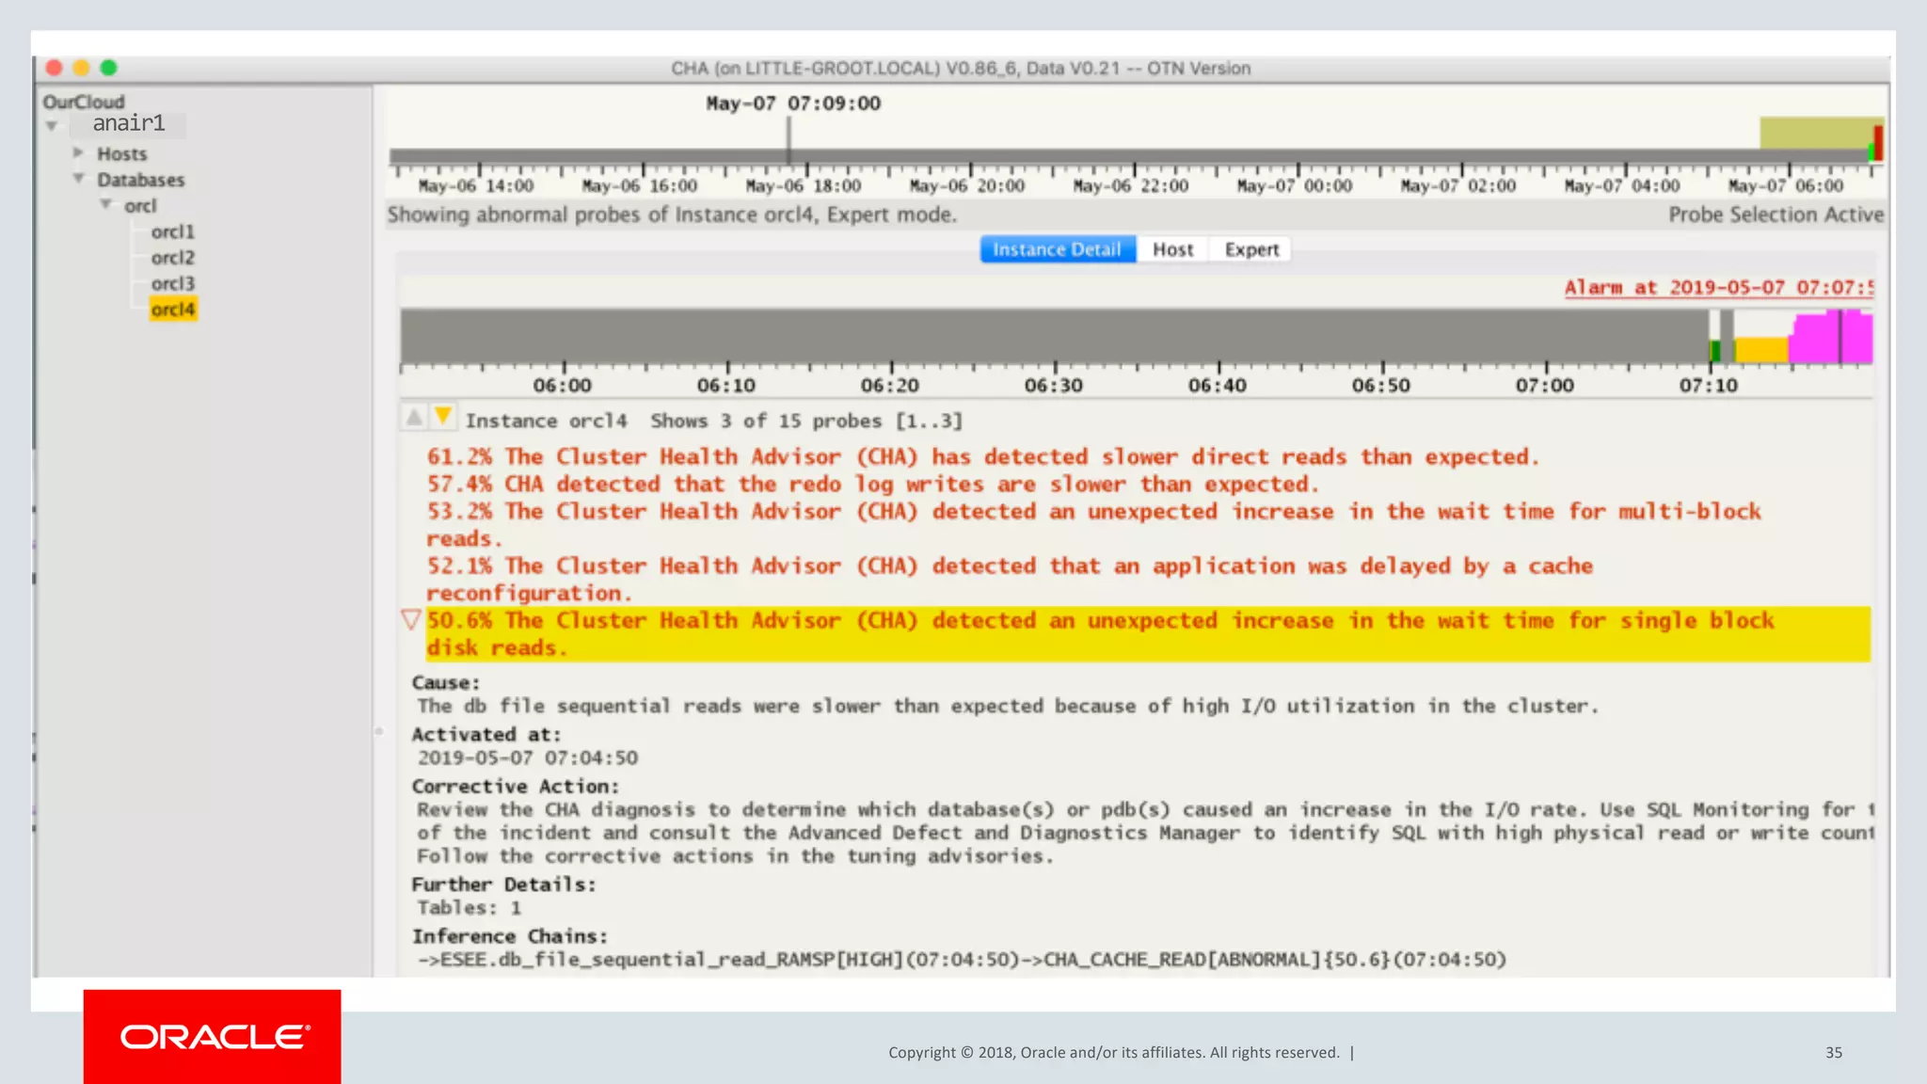
Task: Switch to the Expert tab
Action: [x=1251, y=249]
